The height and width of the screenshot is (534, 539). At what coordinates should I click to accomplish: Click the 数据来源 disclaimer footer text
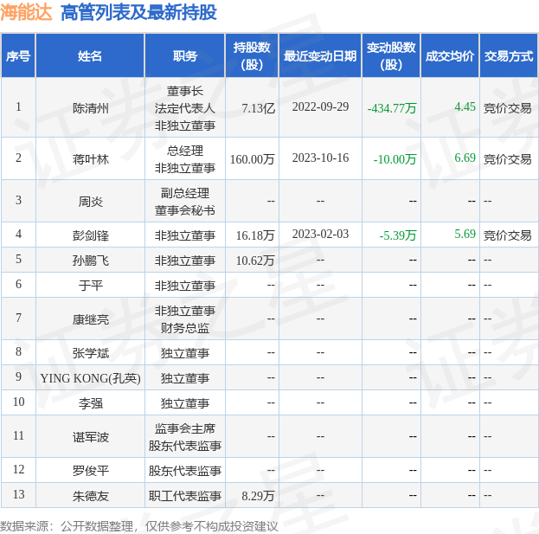coord(139,526)
